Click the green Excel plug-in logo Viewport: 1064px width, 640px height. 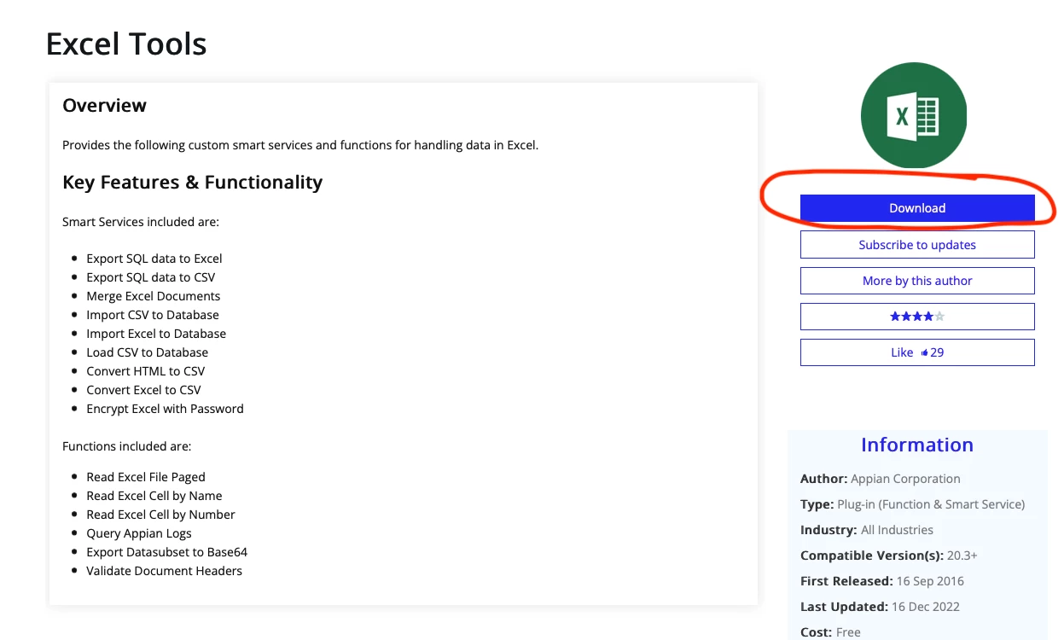[914, 115]
